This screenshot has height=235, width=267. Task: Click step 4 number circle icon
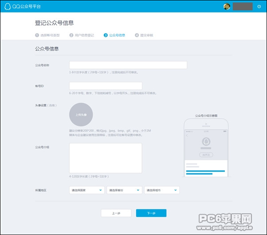click(137, 35)
